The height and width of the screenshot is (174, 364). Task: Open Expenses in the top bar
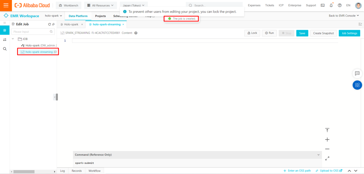coord(254,5)
